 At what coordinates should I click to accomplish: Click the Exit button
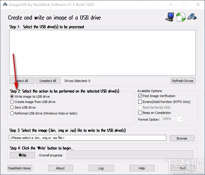point(183,168)
